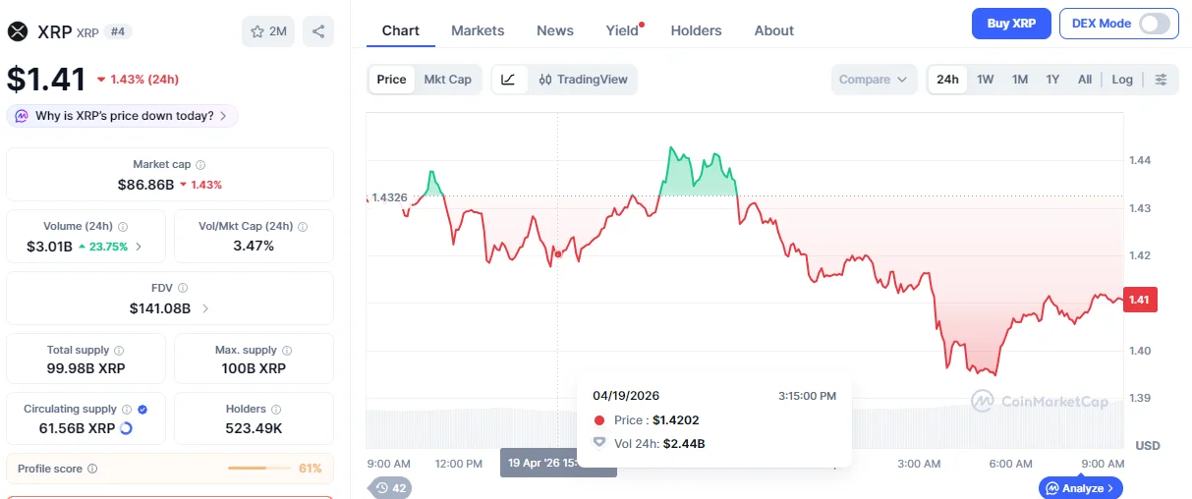Click FDV info icon
The height and width of the screenshot is (499, 1192).
click(x=183, y=288)
